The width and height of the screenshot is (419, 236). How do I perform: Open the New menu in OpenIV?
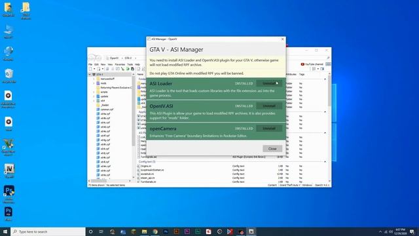(103, 64)
